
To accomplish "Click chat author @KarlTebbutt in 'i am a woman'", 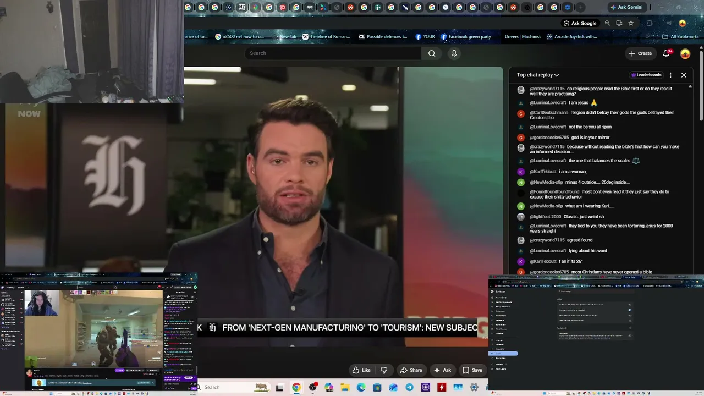I will pos(543,172).
